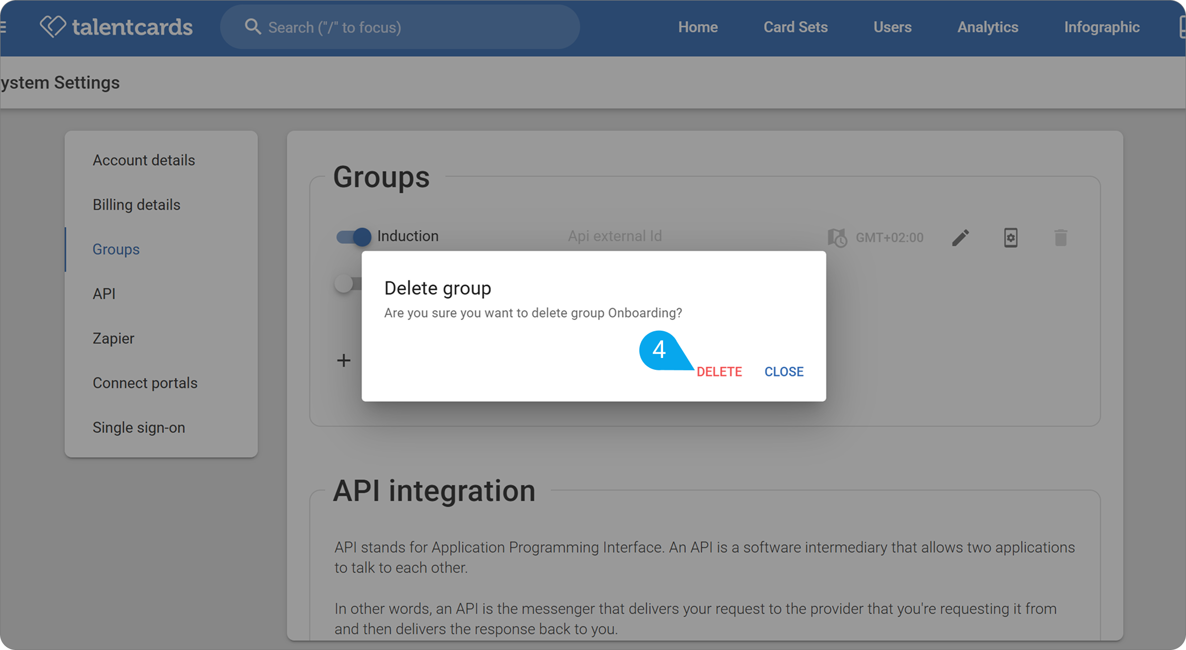Select Billing details in the sidebar
Screen dimensions: 1186x650
[137, 204]
